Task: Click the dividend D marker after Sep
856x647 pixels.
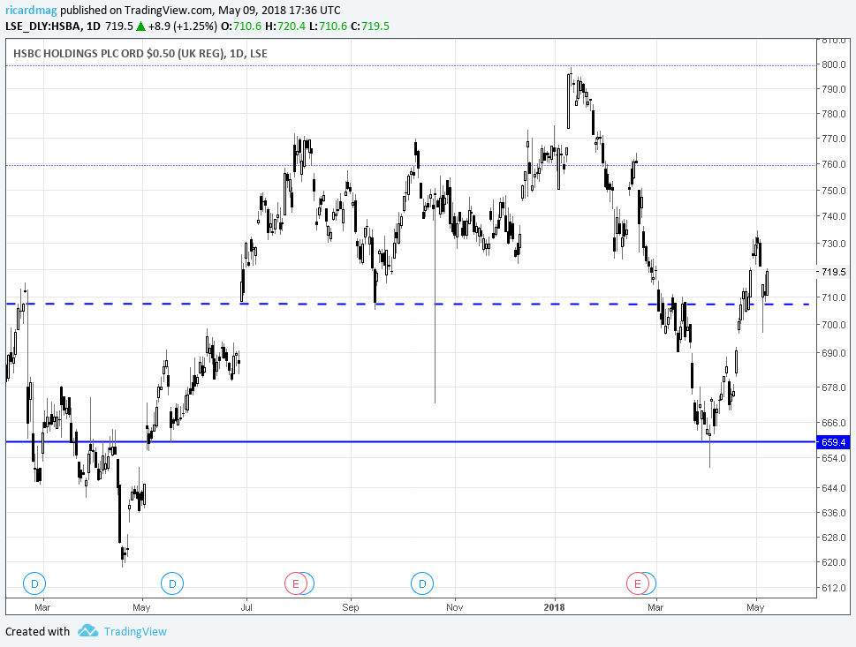Action: pyautogui.click(x=422, y=583)
